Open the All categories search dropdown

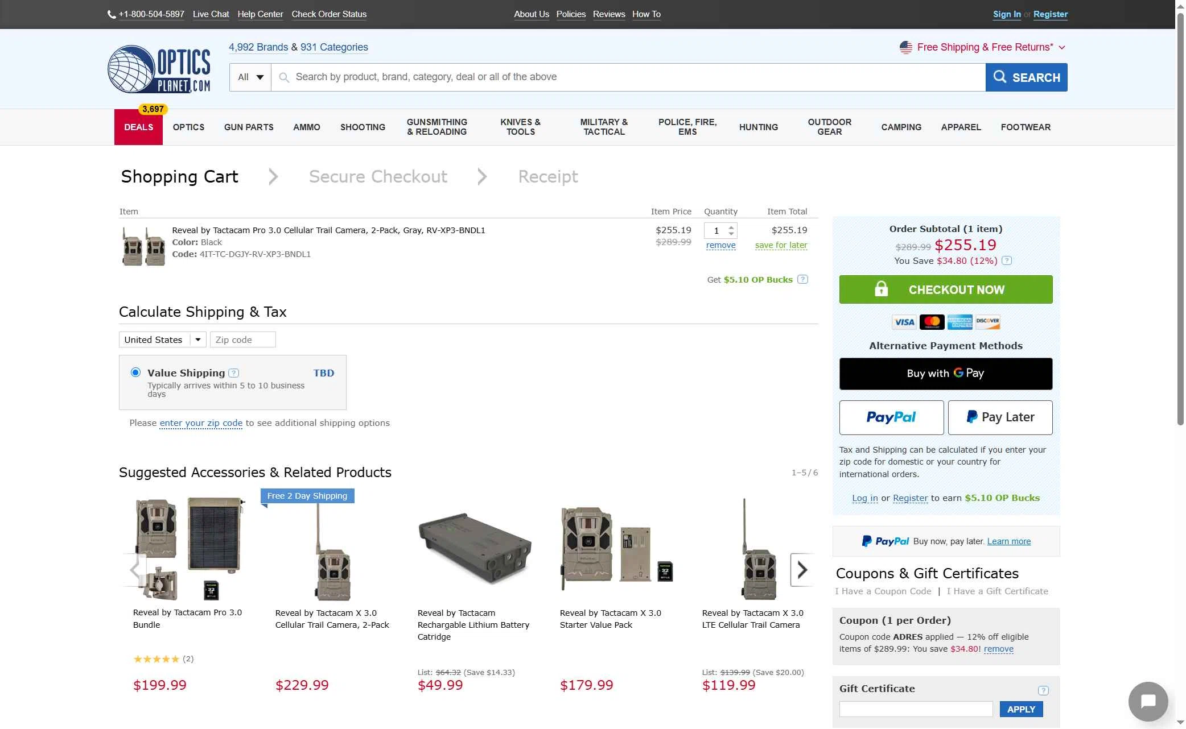[x=250, y=77]
